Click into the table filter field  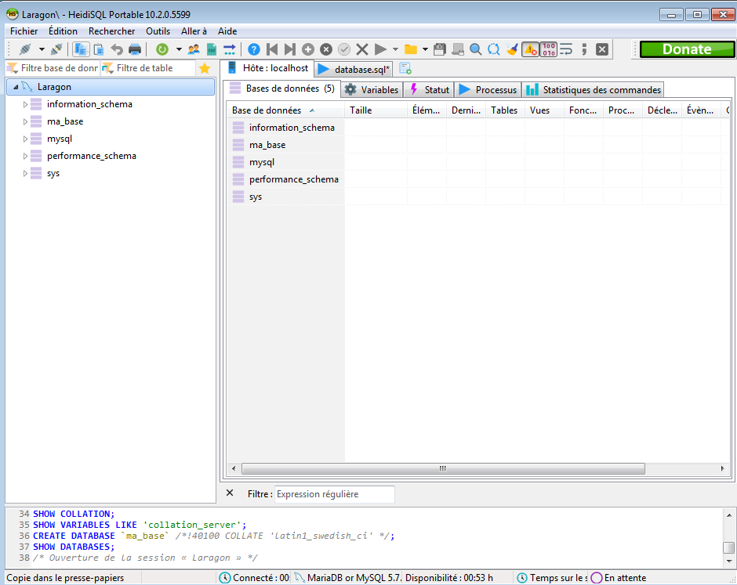[x=154, y=68]
